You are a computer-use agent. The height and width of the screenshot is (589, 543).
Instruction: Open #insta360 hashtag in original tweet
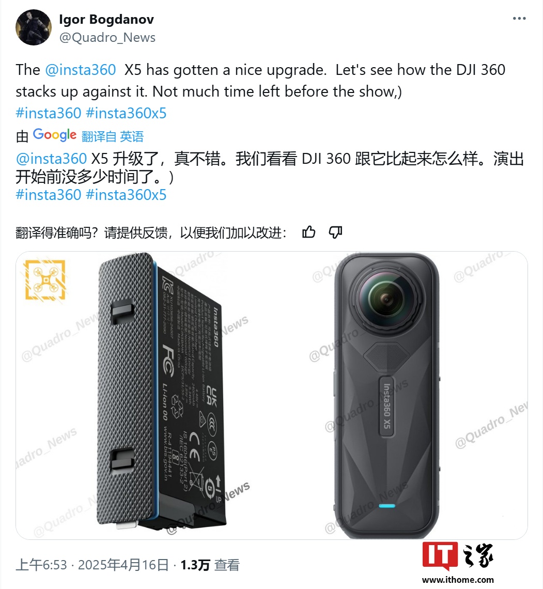49,113
